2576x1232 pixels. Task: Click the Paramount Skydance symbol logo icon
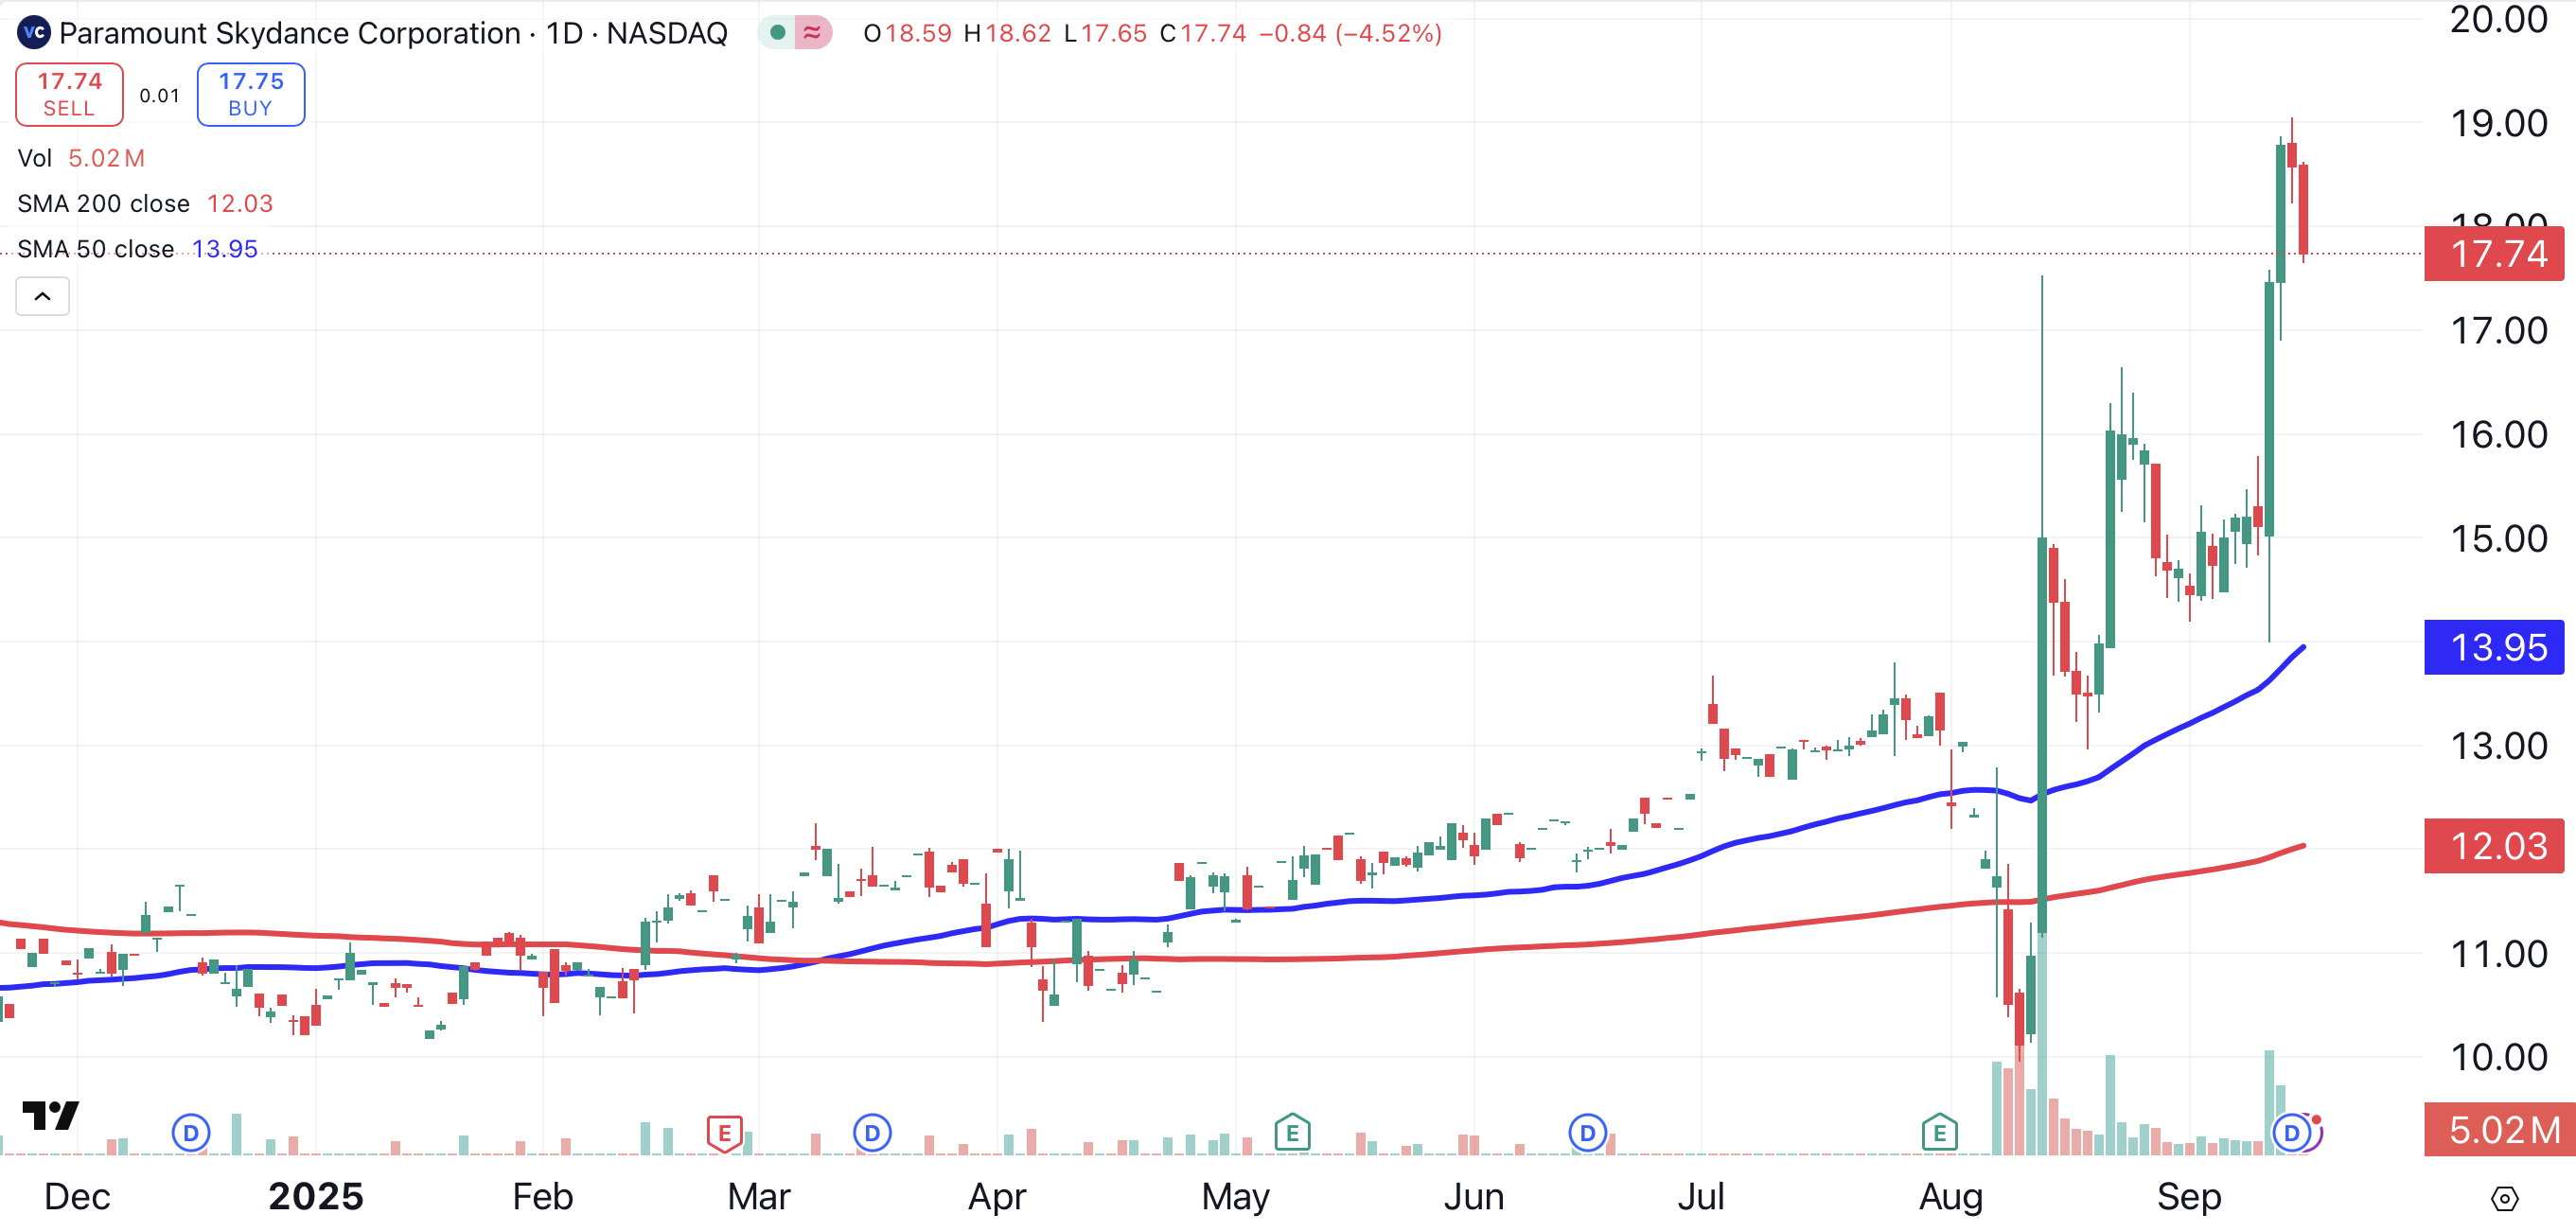[34, 33]
